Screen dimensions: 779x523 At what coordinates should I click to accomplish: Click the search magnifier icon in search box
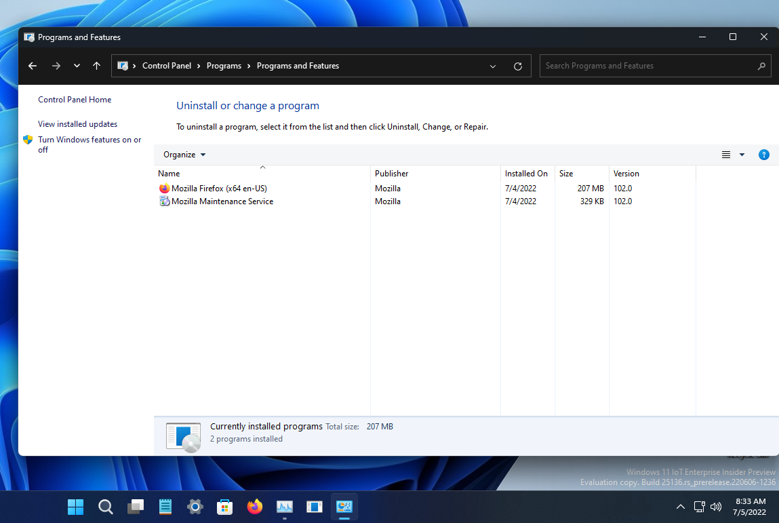pos(761,66)
